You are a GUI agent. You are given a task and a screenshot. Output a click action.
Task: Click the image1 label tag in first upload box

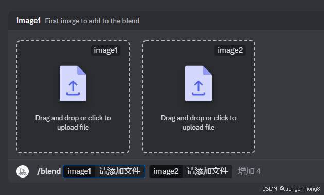105,50
